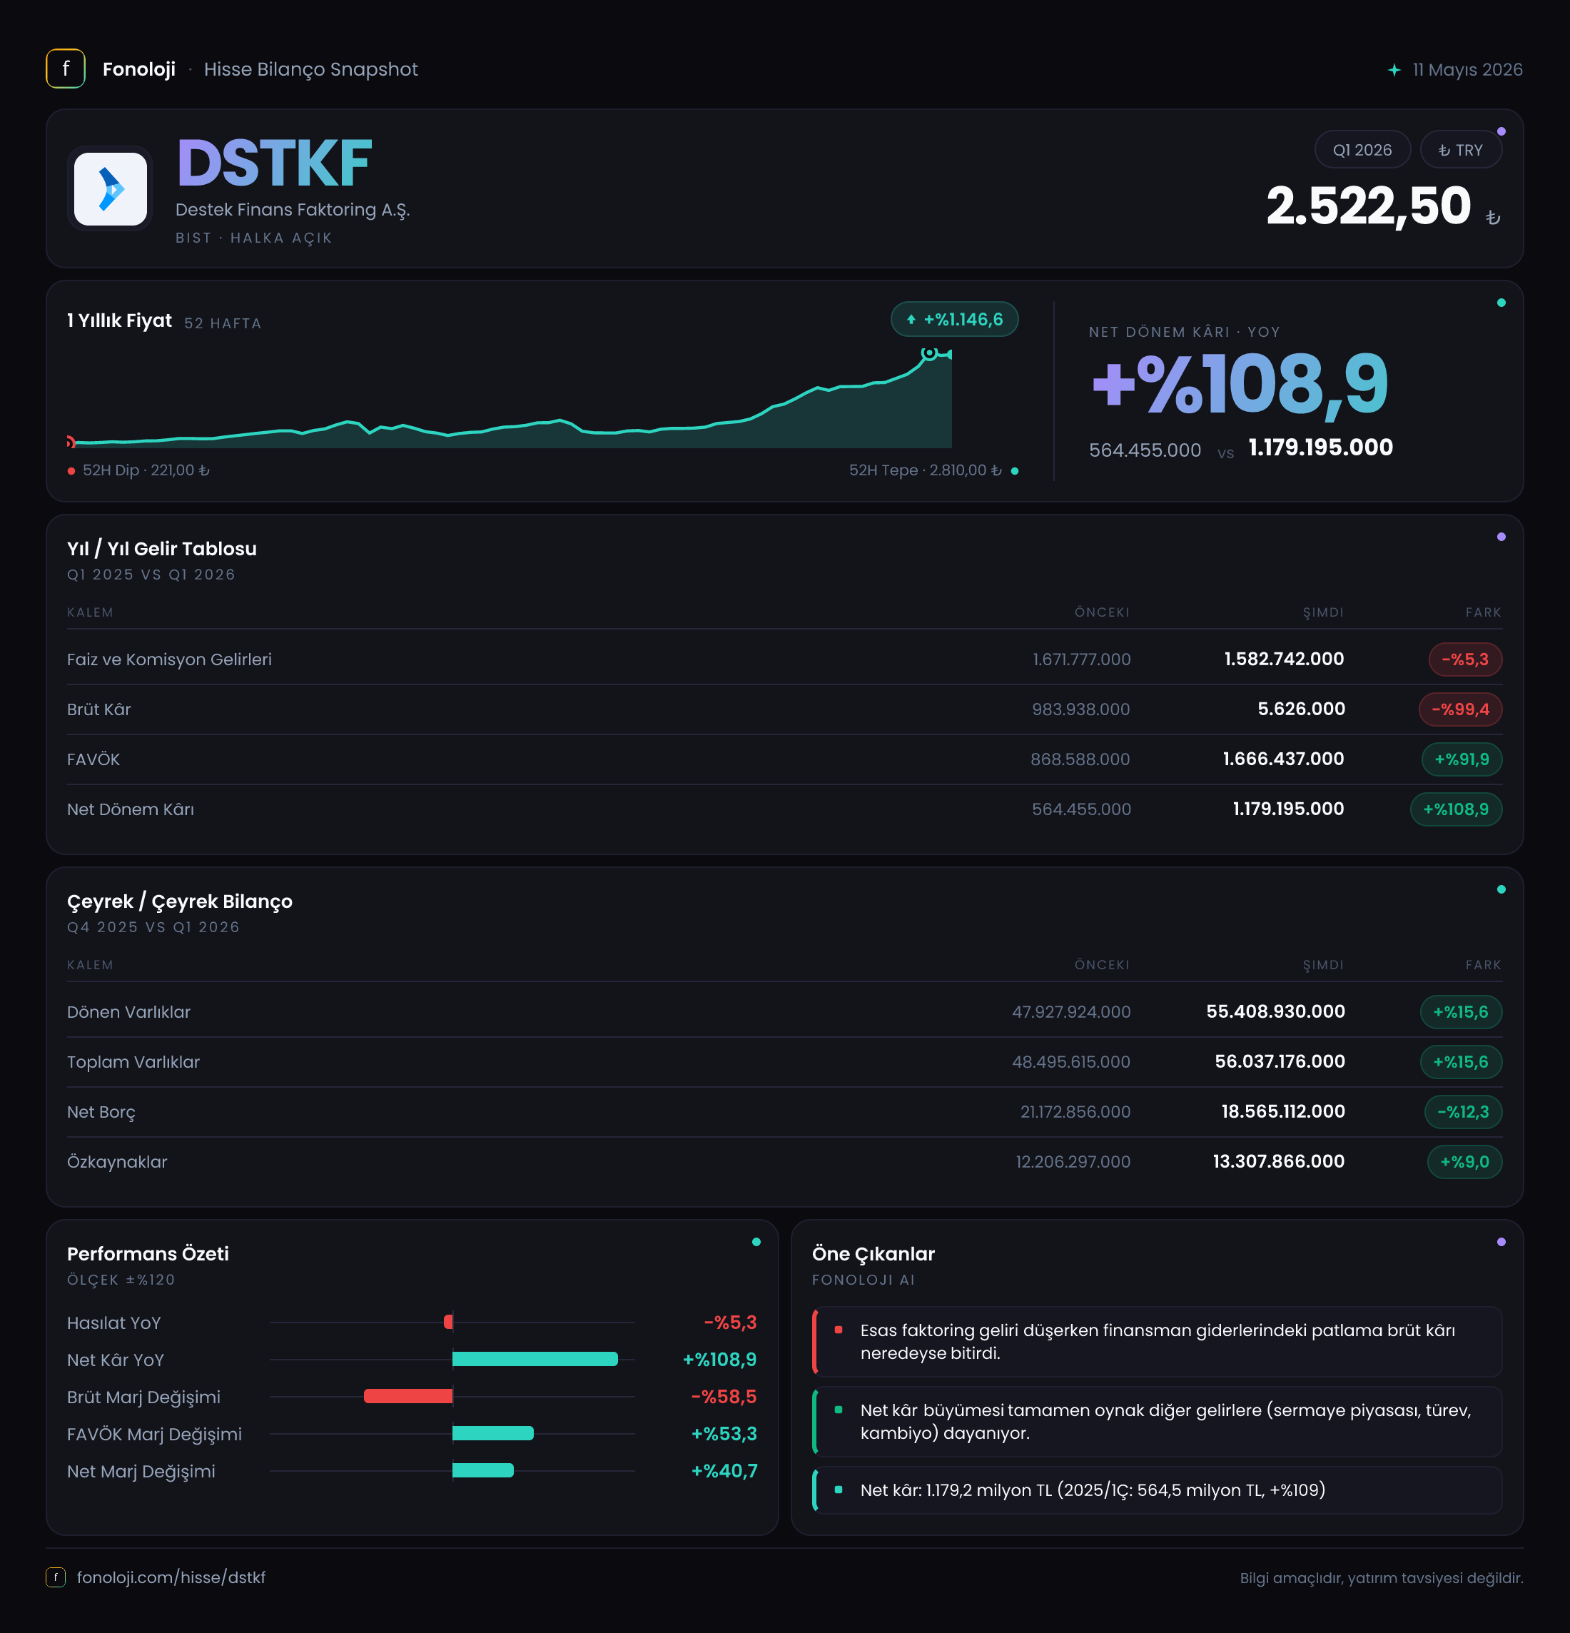Screen dimensions: 1570x1633
Task: Click the Dönen Varlıklar value 55.408.930.000
Action: 1276,1012
